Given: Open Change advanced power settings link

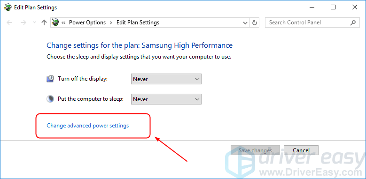Looking at the screenshot, I should [88, 126].
